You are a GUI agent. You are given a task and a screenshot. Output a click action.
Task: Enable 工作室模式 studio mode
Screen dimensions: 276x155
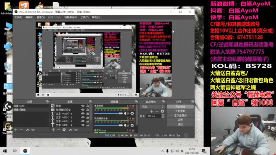(180, 115)
